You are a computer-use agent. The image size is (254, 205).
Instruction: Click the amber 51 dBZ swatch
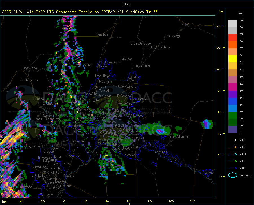(x=233, y=66)
